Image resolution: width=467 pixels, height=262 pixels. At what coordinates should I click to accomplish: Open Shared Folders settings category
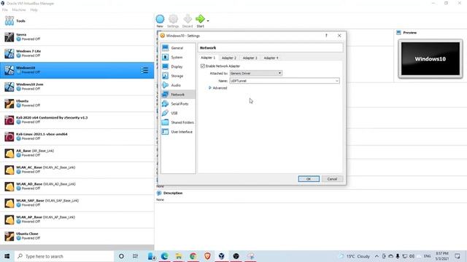(x=178, y=122)
